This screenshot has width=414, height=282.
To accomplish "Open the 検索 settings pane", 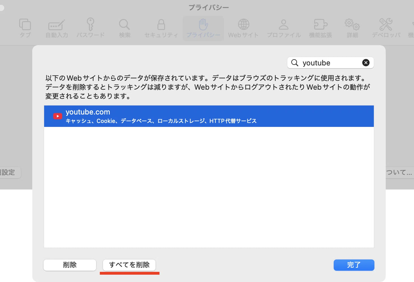I will click(x=125, y=28).
